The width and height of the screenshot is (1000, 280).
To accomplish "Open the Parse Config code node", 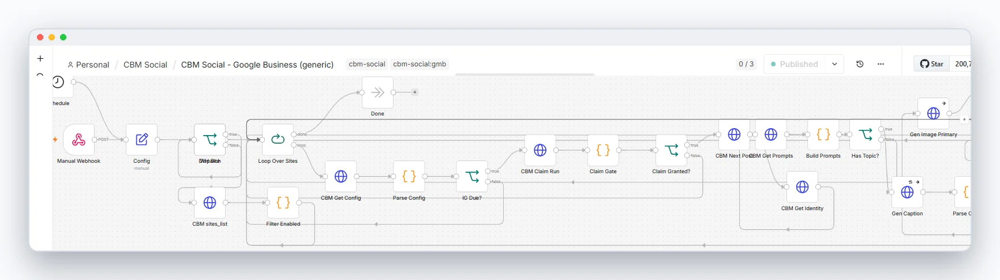I will (x=409, y=177).
